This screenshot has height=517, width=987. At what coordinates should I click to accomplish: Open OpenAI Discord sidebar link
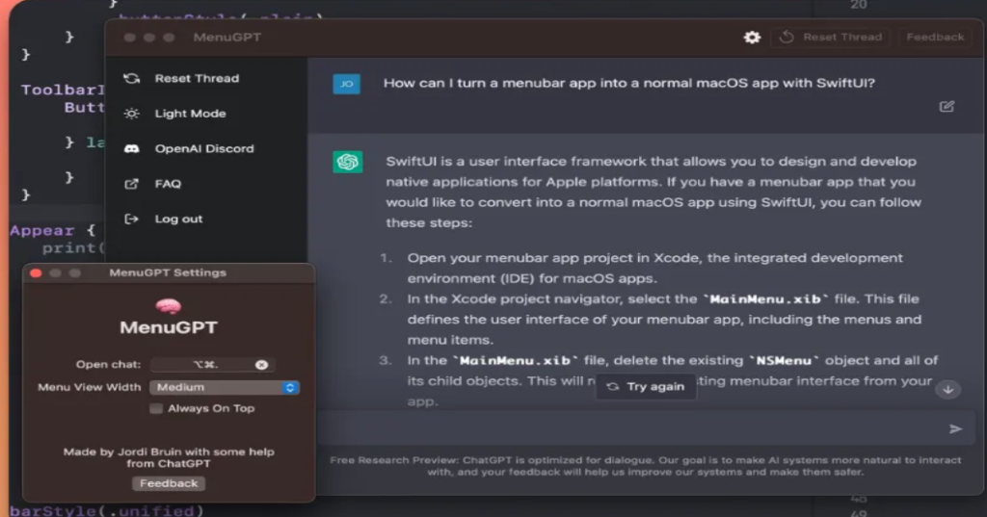coord(206,149)
